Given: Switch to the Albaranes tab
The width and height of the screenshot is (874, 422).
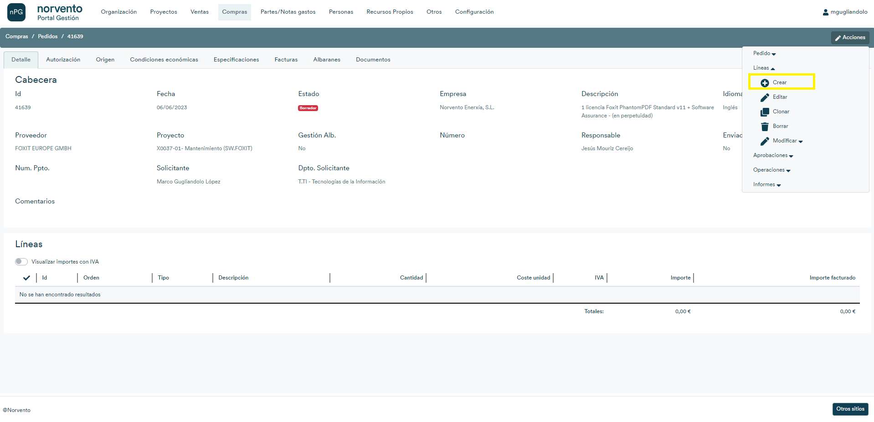Looking at the screenshot, I should (x=327, y=60).
